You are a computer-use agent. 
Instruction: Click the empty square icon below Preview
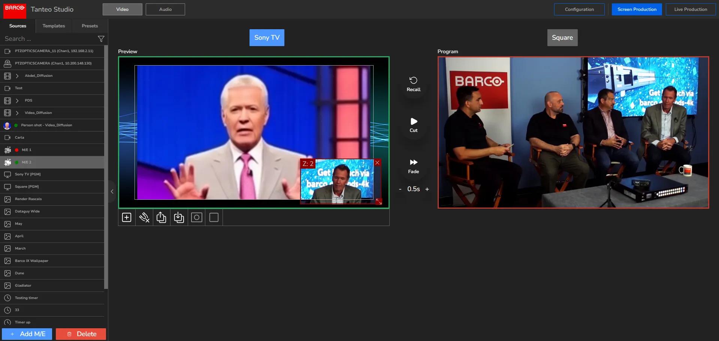214,217
